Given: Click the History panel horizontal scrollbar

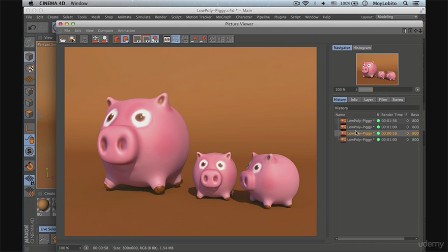Looking at the screenshot, I should point(371,239).
